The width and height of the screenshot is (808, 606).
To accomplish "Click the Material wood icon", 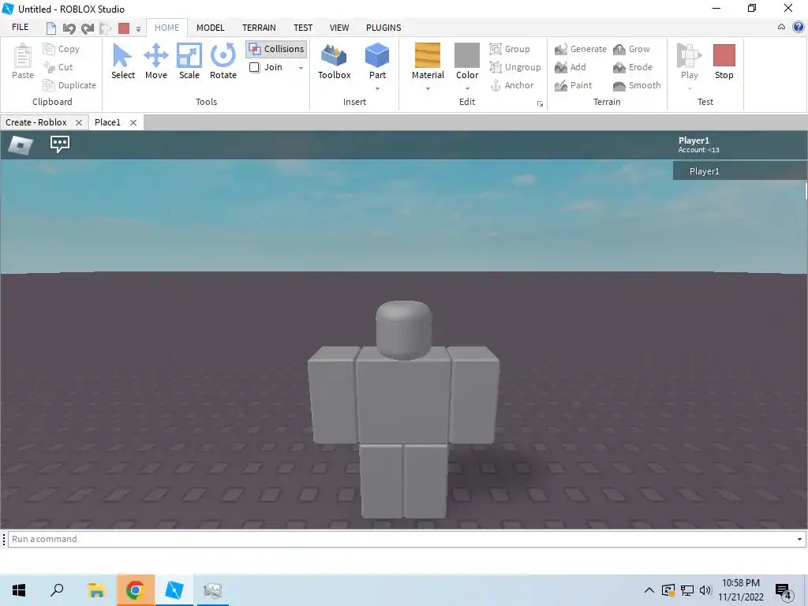I will (428, 56).
